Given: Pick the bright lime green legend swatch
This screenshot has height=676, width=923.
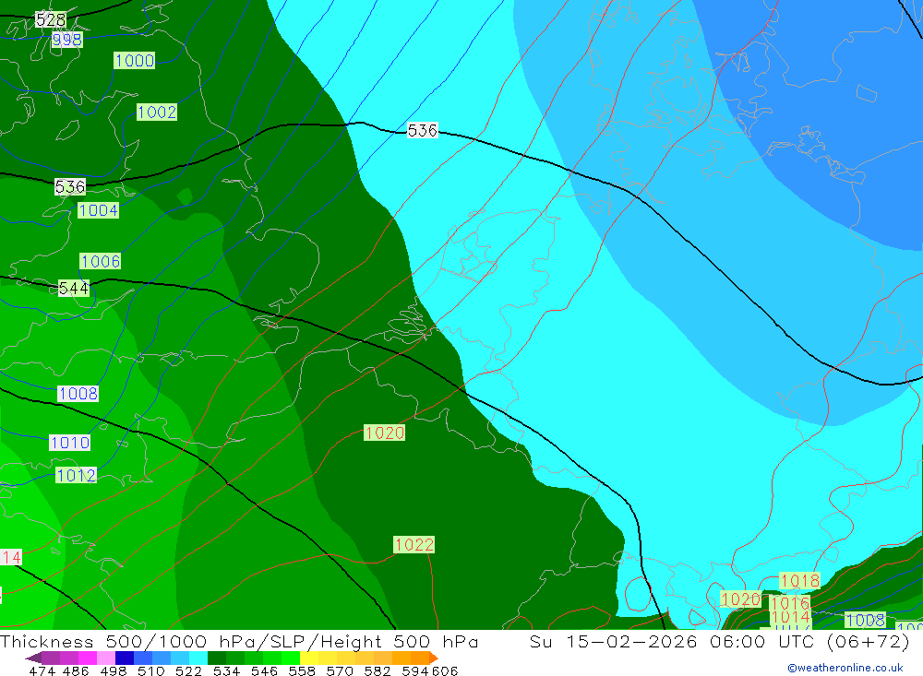Looking at the screenshot, I should [291, 658].
